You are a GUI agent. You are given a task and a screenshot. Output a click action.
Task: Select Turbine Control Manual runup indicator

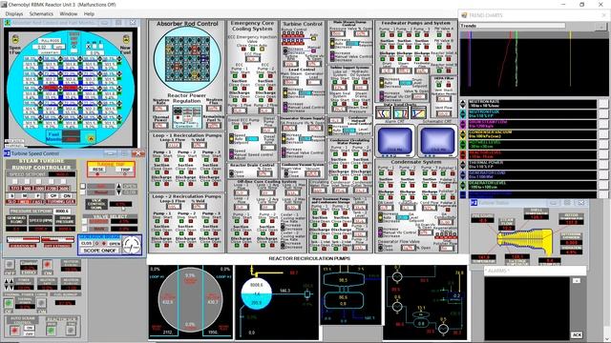tap(313, 50)
